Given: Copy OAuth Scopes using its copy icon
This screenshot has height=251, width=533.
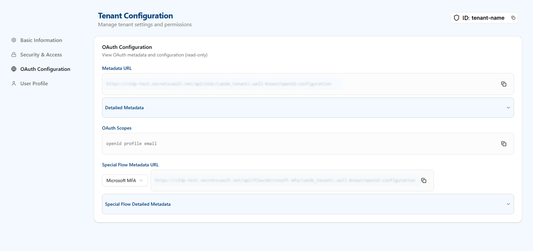Looking at the screenshot, I should tap(504, 144).
